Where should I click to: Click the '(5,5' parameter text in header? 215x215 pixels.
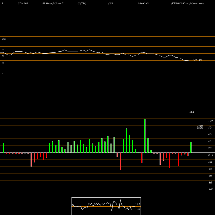pyautogui.click(x=111, y=3)
